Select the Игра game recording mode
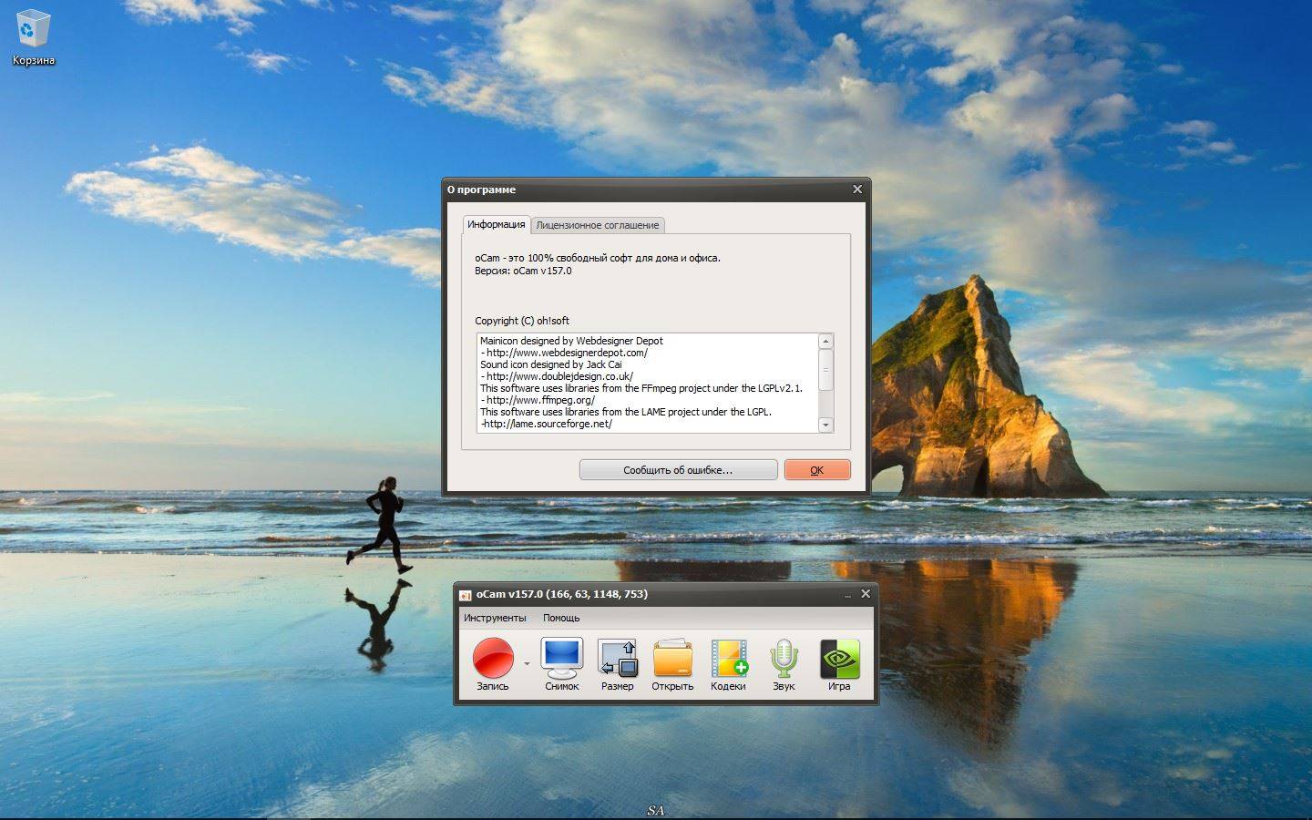The image size is (1312, 820). pos(839,664)
